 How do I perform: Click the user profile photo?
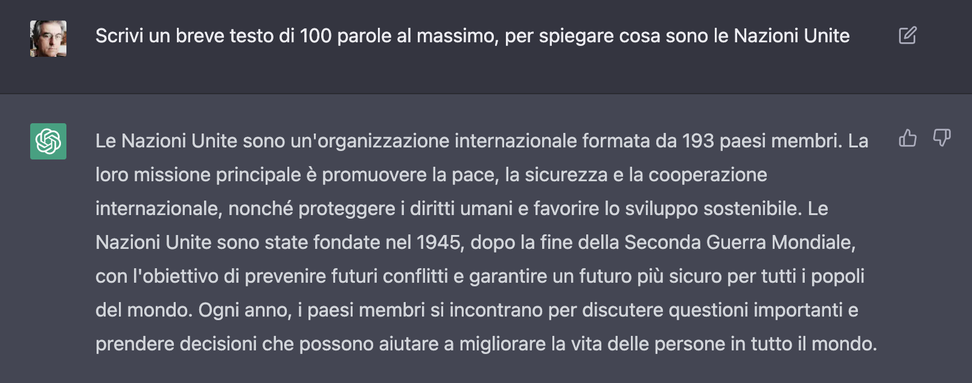click(48, 39)
